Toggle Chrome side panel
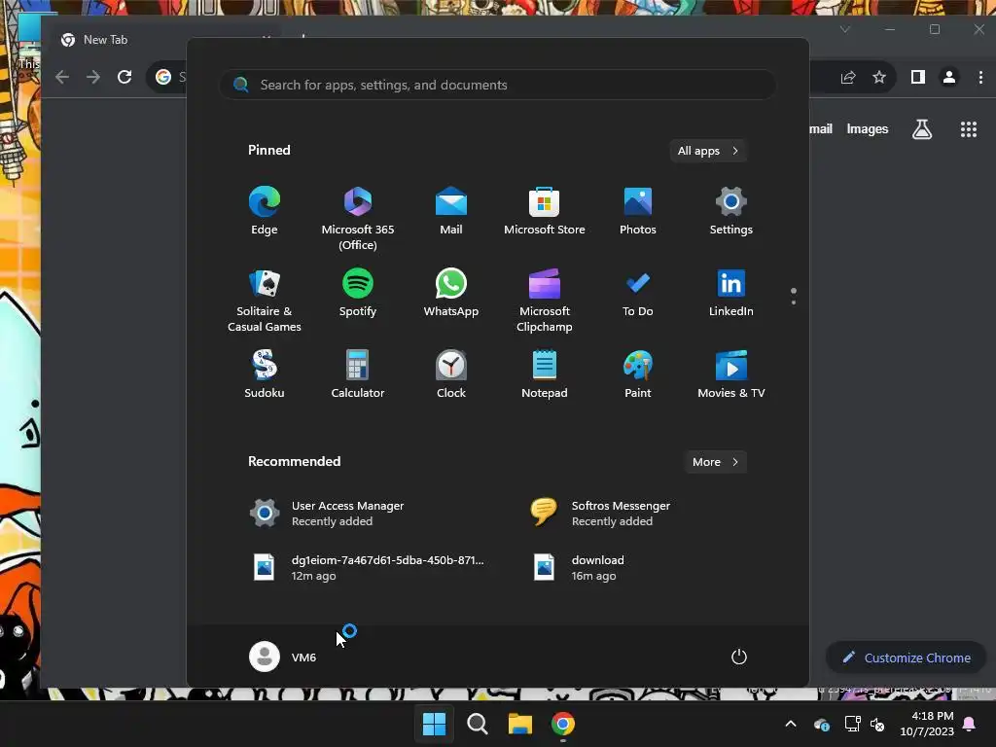996x747 pixels. [918, 77]
